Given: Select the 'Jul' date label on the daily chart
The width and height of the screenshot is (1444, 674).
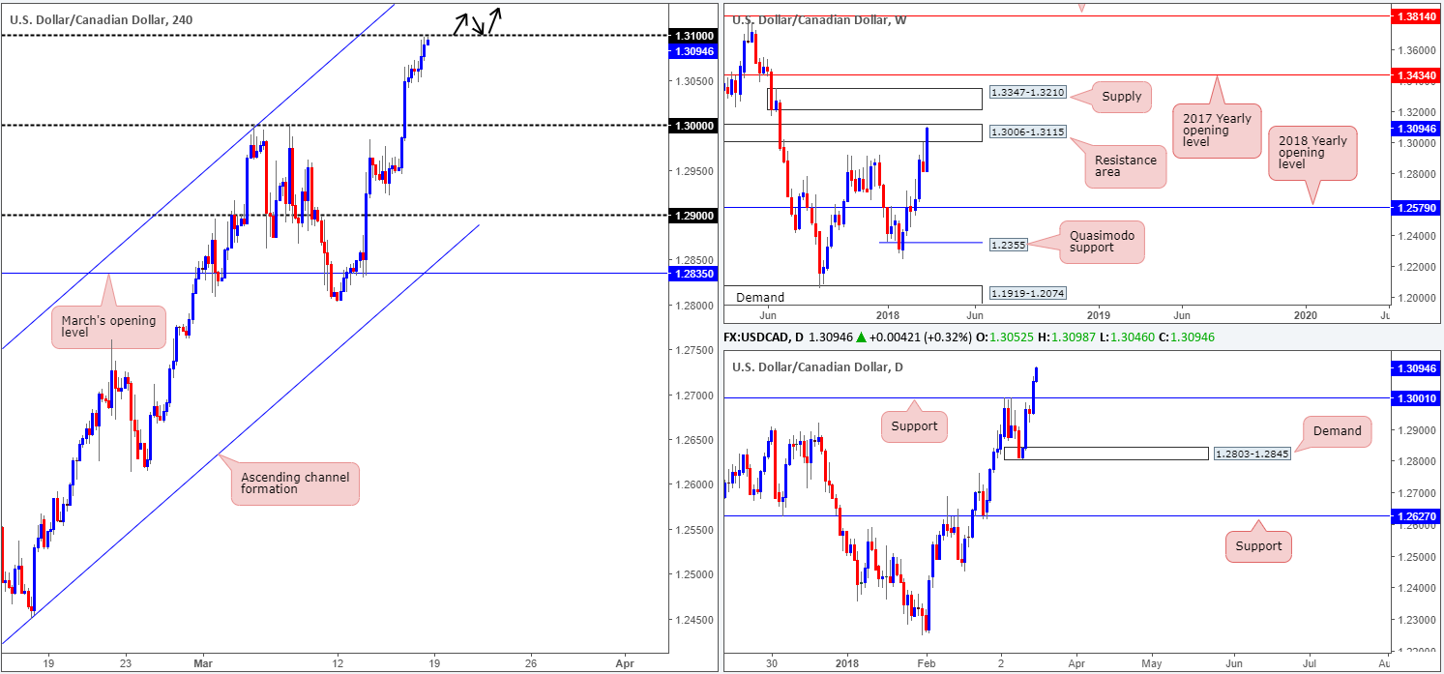Looking at the screenshot, I should click(x=1309, y=664).
